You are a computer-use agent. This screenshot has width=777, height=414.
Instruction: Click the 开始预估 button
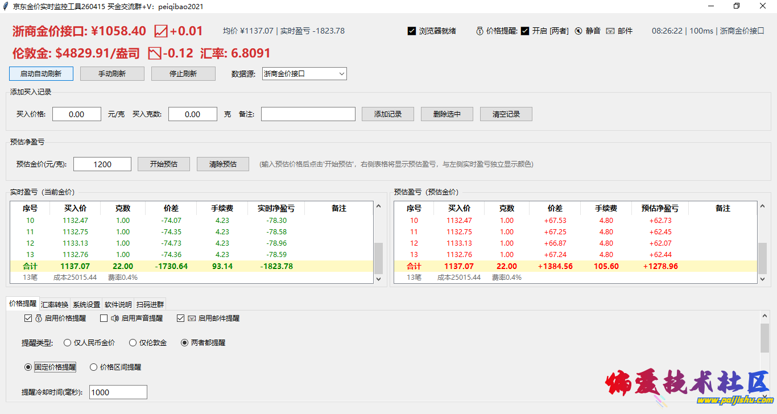pyautogui.click(x=164, y=164)
